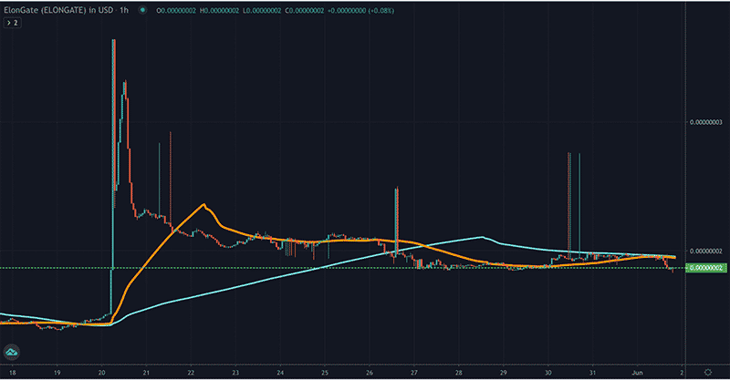Click date label 22 on time axis
This screenshot has height=380, width=730.
[x=191, y=373]
